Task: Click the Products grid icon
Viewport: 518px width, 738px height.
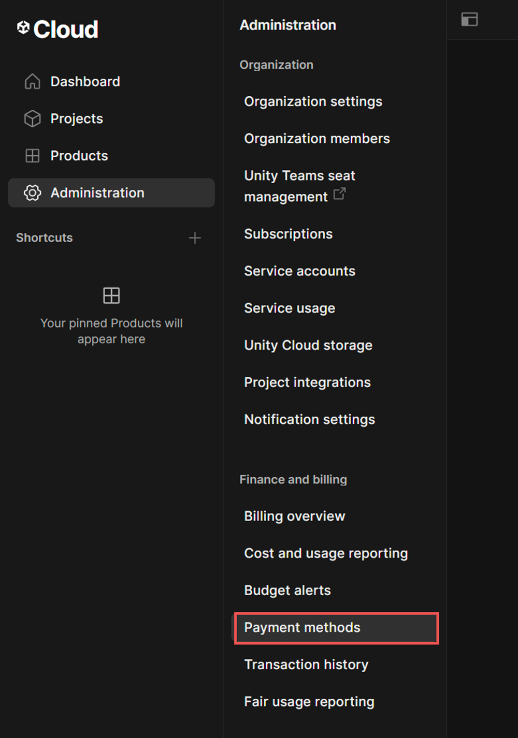Action: click(32, 155)
